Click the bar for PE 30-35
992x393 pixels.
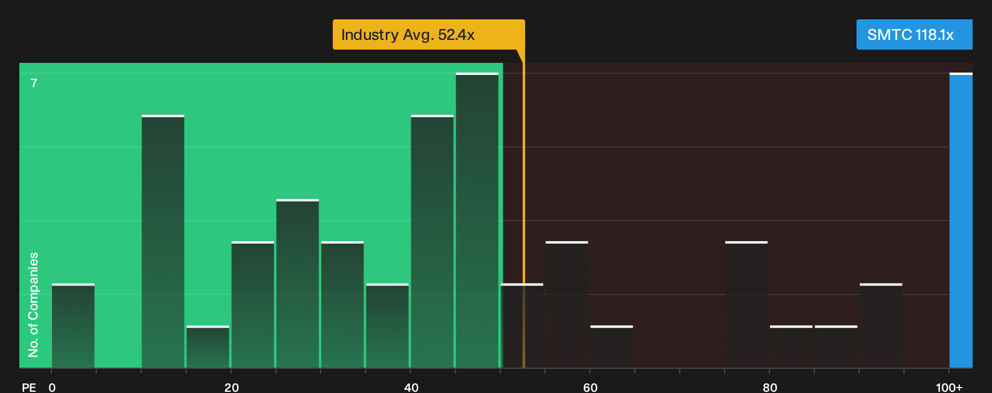(342, 305)
